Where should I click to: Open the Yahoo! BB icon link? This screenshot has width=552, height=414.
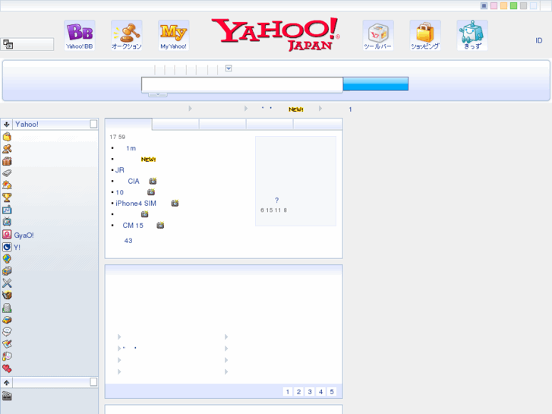80,35
